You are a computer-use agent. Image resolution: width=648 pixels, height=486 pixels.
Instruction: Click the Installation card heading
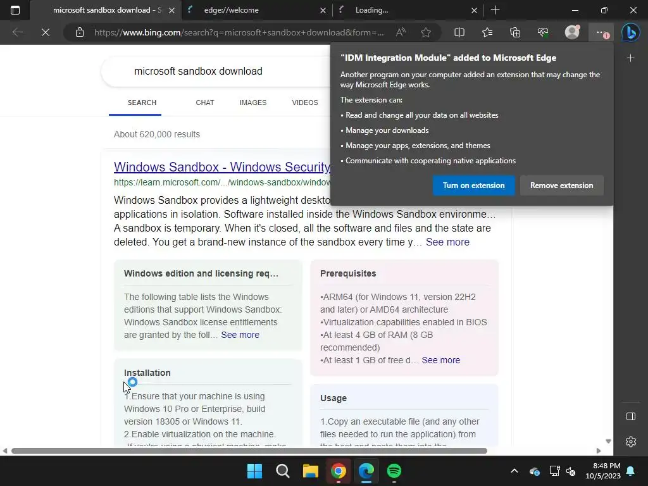pyautogui.click(x=147, y=373)
